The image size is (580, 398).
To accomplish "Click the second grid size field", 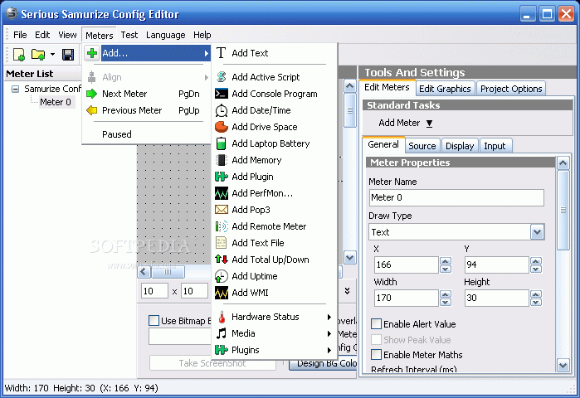I will tap(194, 291).
